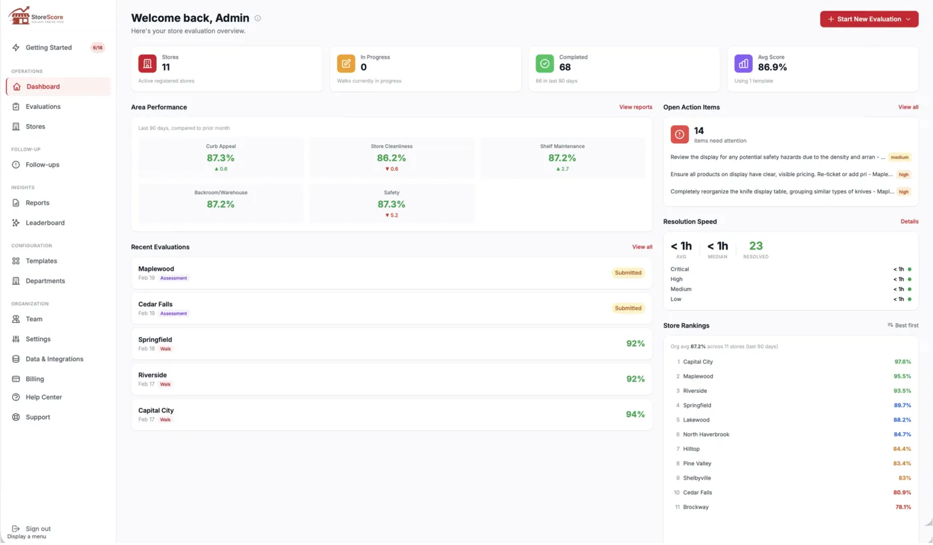Open the Maplewood recent evaluation row
This screenshot has width=933, height=545.
tap(391, 273)
